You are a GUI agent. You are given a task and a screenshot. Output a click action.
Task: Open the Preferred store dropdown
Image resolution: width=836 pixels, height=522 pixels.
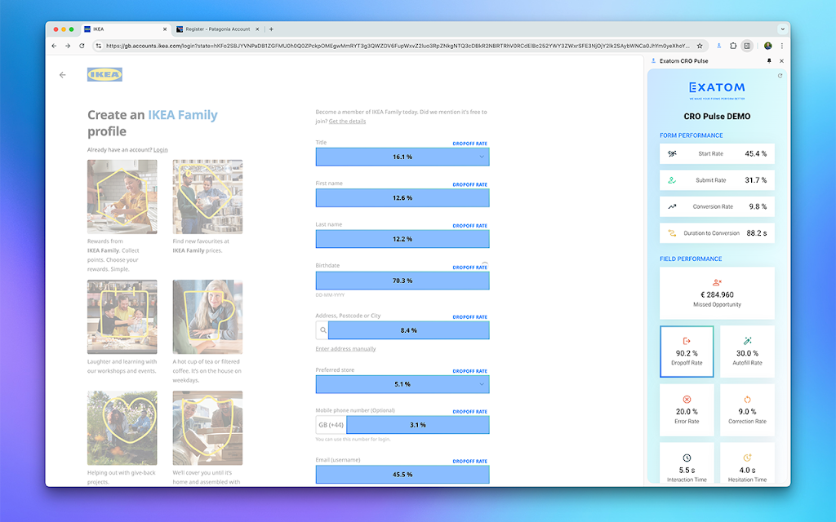(x=402, y=384)
